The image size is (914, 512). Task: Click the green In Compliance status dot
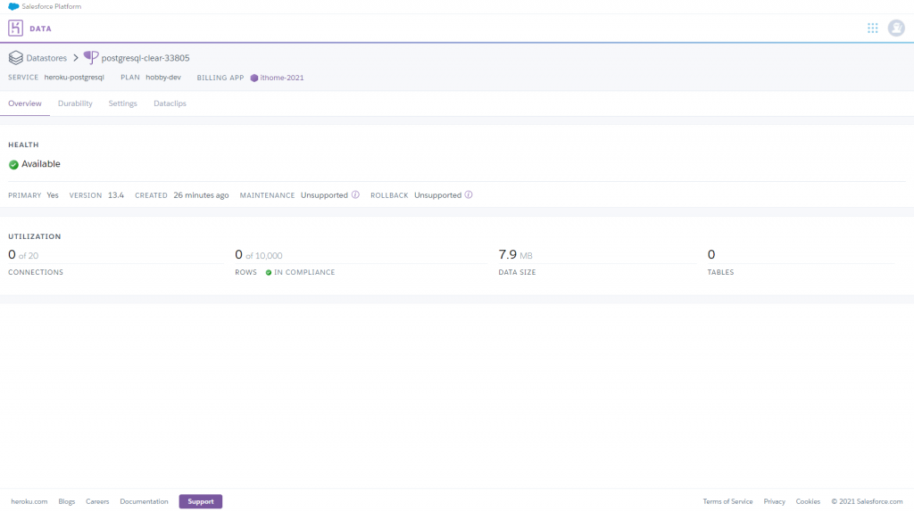268,273
